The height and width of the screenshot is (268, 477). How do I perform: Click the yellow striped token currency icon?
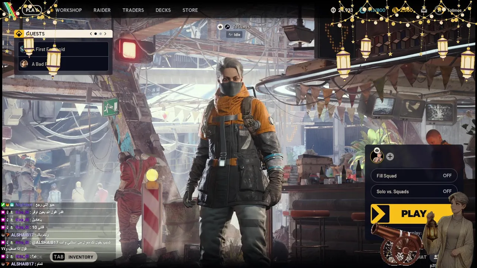[x=395, y=10]
